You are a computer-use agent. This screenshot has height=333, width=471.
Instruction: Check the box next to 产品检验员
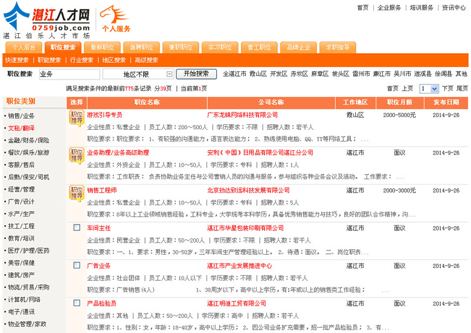click(77, 303)
